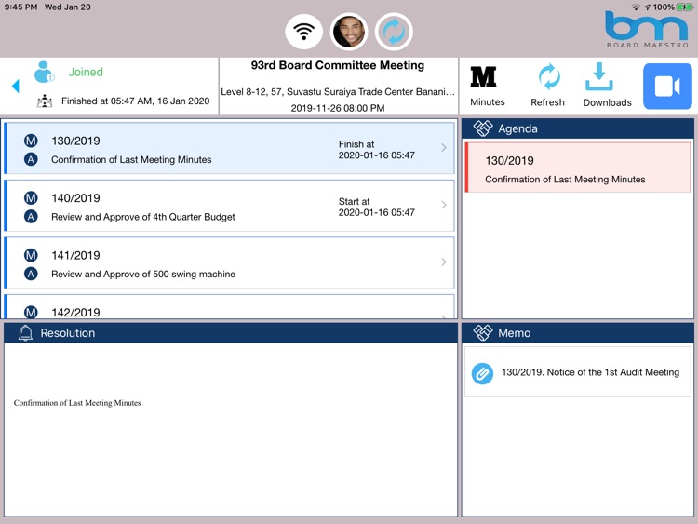
Task: Open the 130/2019 card in Agenda panel
Action: click(578, 168)
